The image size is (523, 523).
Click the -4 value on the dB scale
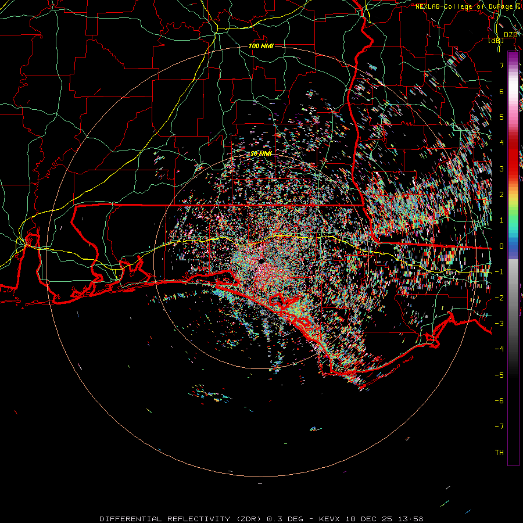499,349
